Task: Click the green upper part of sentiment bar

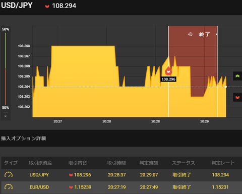Action: tap(6, 51)
